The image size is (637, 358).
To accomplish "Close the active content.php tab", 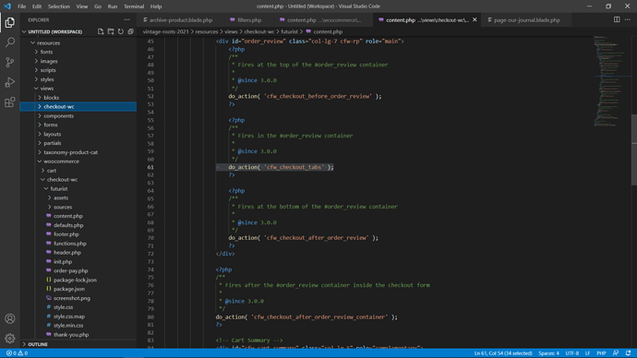I will point(475,20).
